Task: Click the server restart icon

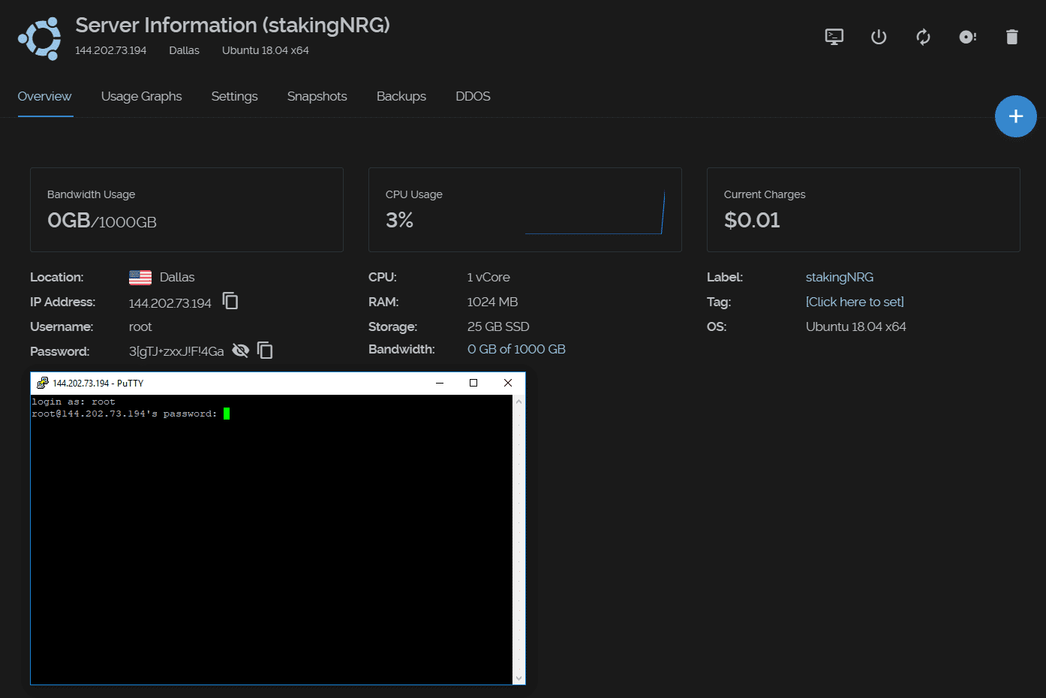Action: (x=923, y=37)
